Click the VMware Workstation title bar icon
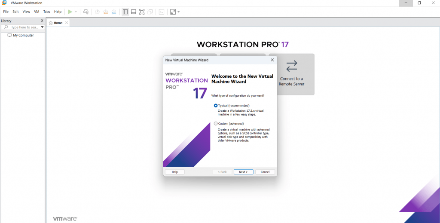Screen dimensions: 440x223 coord(4,3)
